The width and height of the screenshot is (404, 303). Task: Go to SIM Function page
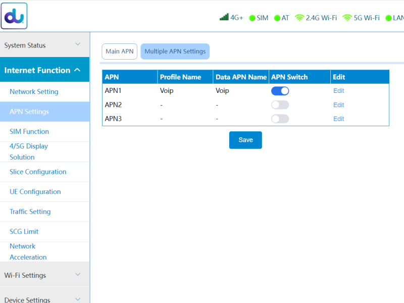click(x=29, y=132)
